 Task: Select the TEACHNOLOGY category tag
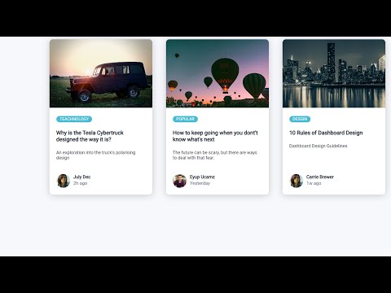[x=74, y=119]
